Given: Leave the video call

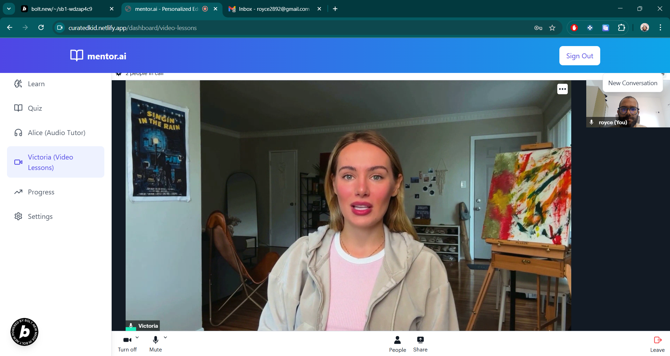Looking at the screenshot, I should pos(657,344).
